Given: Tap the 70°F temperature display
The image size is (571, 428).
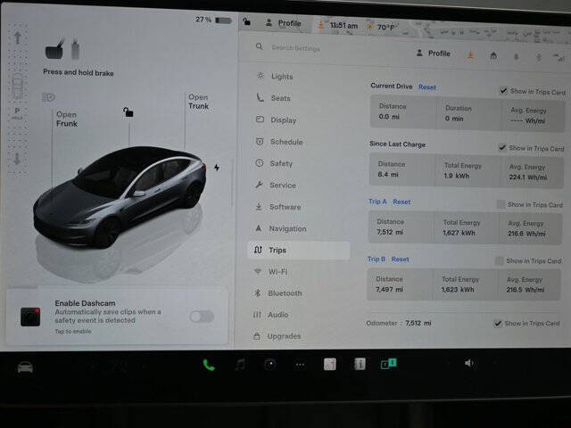Looking at the screenshot, I should coord(385,28).
